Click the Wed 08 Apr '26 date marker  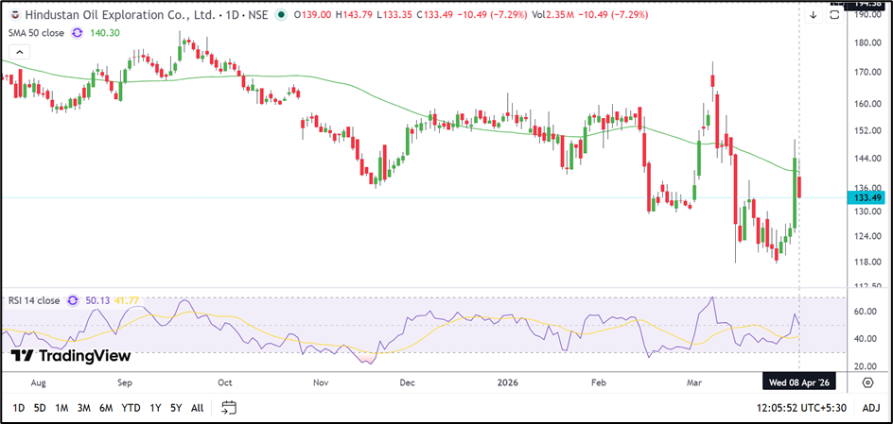799,382
